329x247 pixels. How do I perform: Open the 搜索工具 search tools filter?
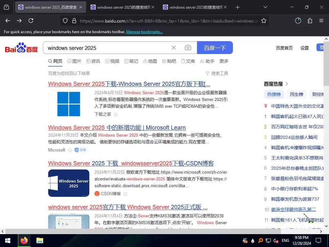(217, 73)
